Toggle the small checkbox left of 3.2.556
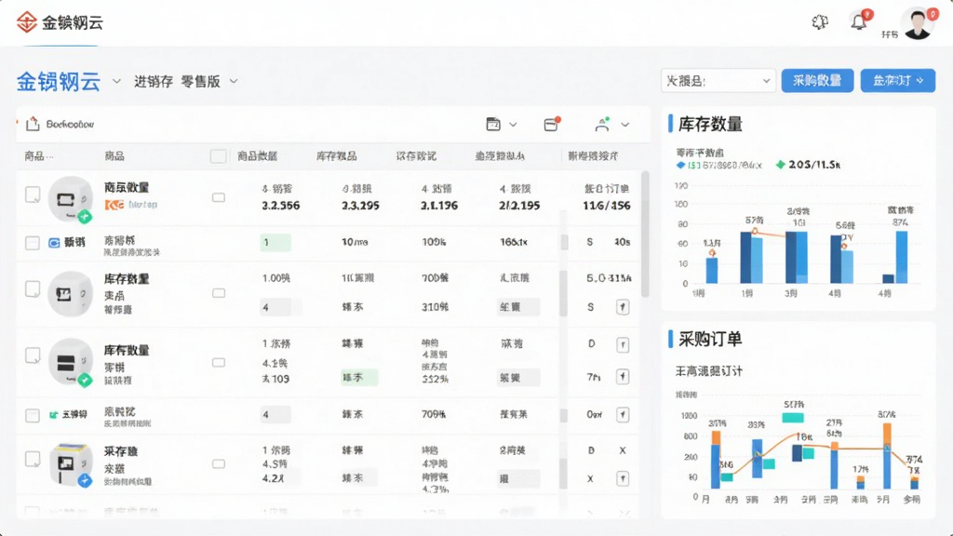This screenshot has height=536, width=953. coord(219,197)
